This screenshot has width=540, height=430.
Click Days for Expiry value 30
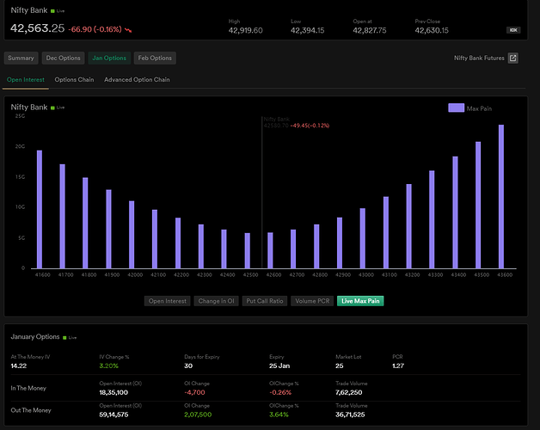188,365
